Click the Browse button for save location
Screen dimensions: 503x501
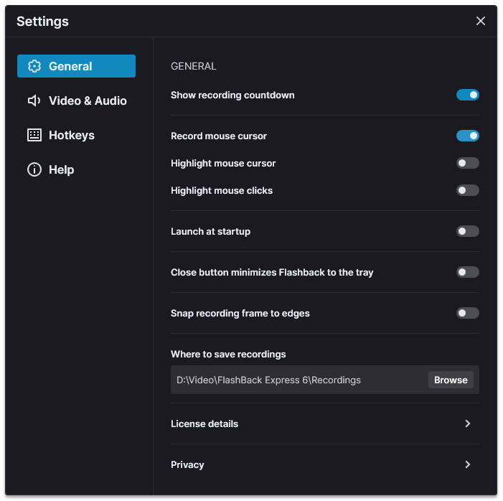[451, 380]
